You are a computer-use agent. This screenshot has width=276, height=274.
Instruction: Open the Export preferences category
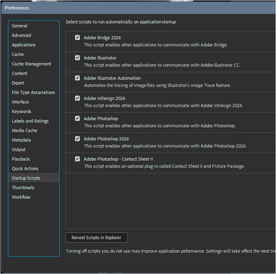click(18, 83)
